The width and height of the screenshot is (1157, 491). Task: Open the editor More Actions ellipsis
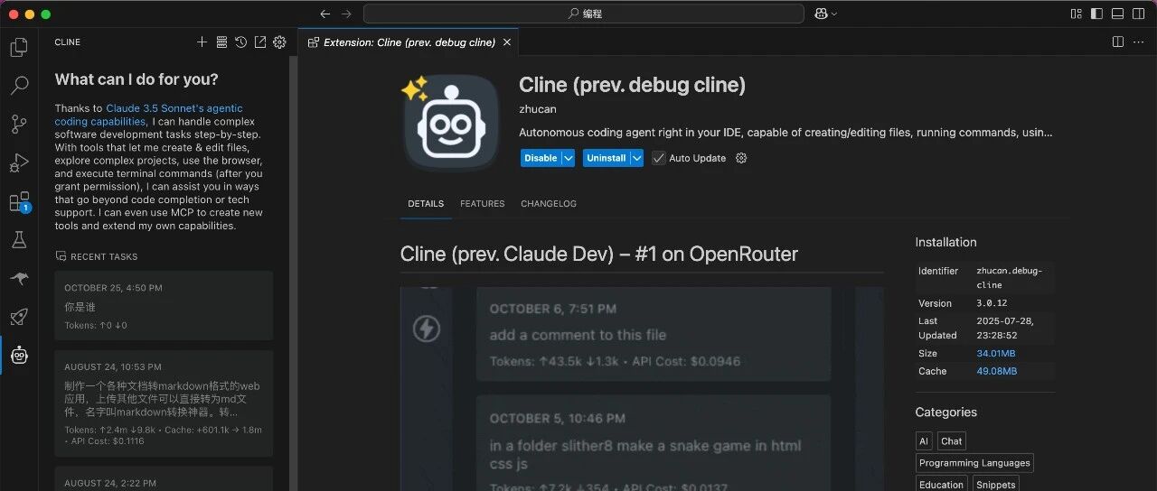(1139, 42)
